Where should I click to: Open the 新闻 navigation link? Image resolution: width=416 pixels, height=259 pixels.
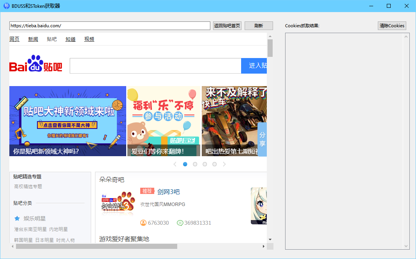pyautogui.click(x=33, y=39)
